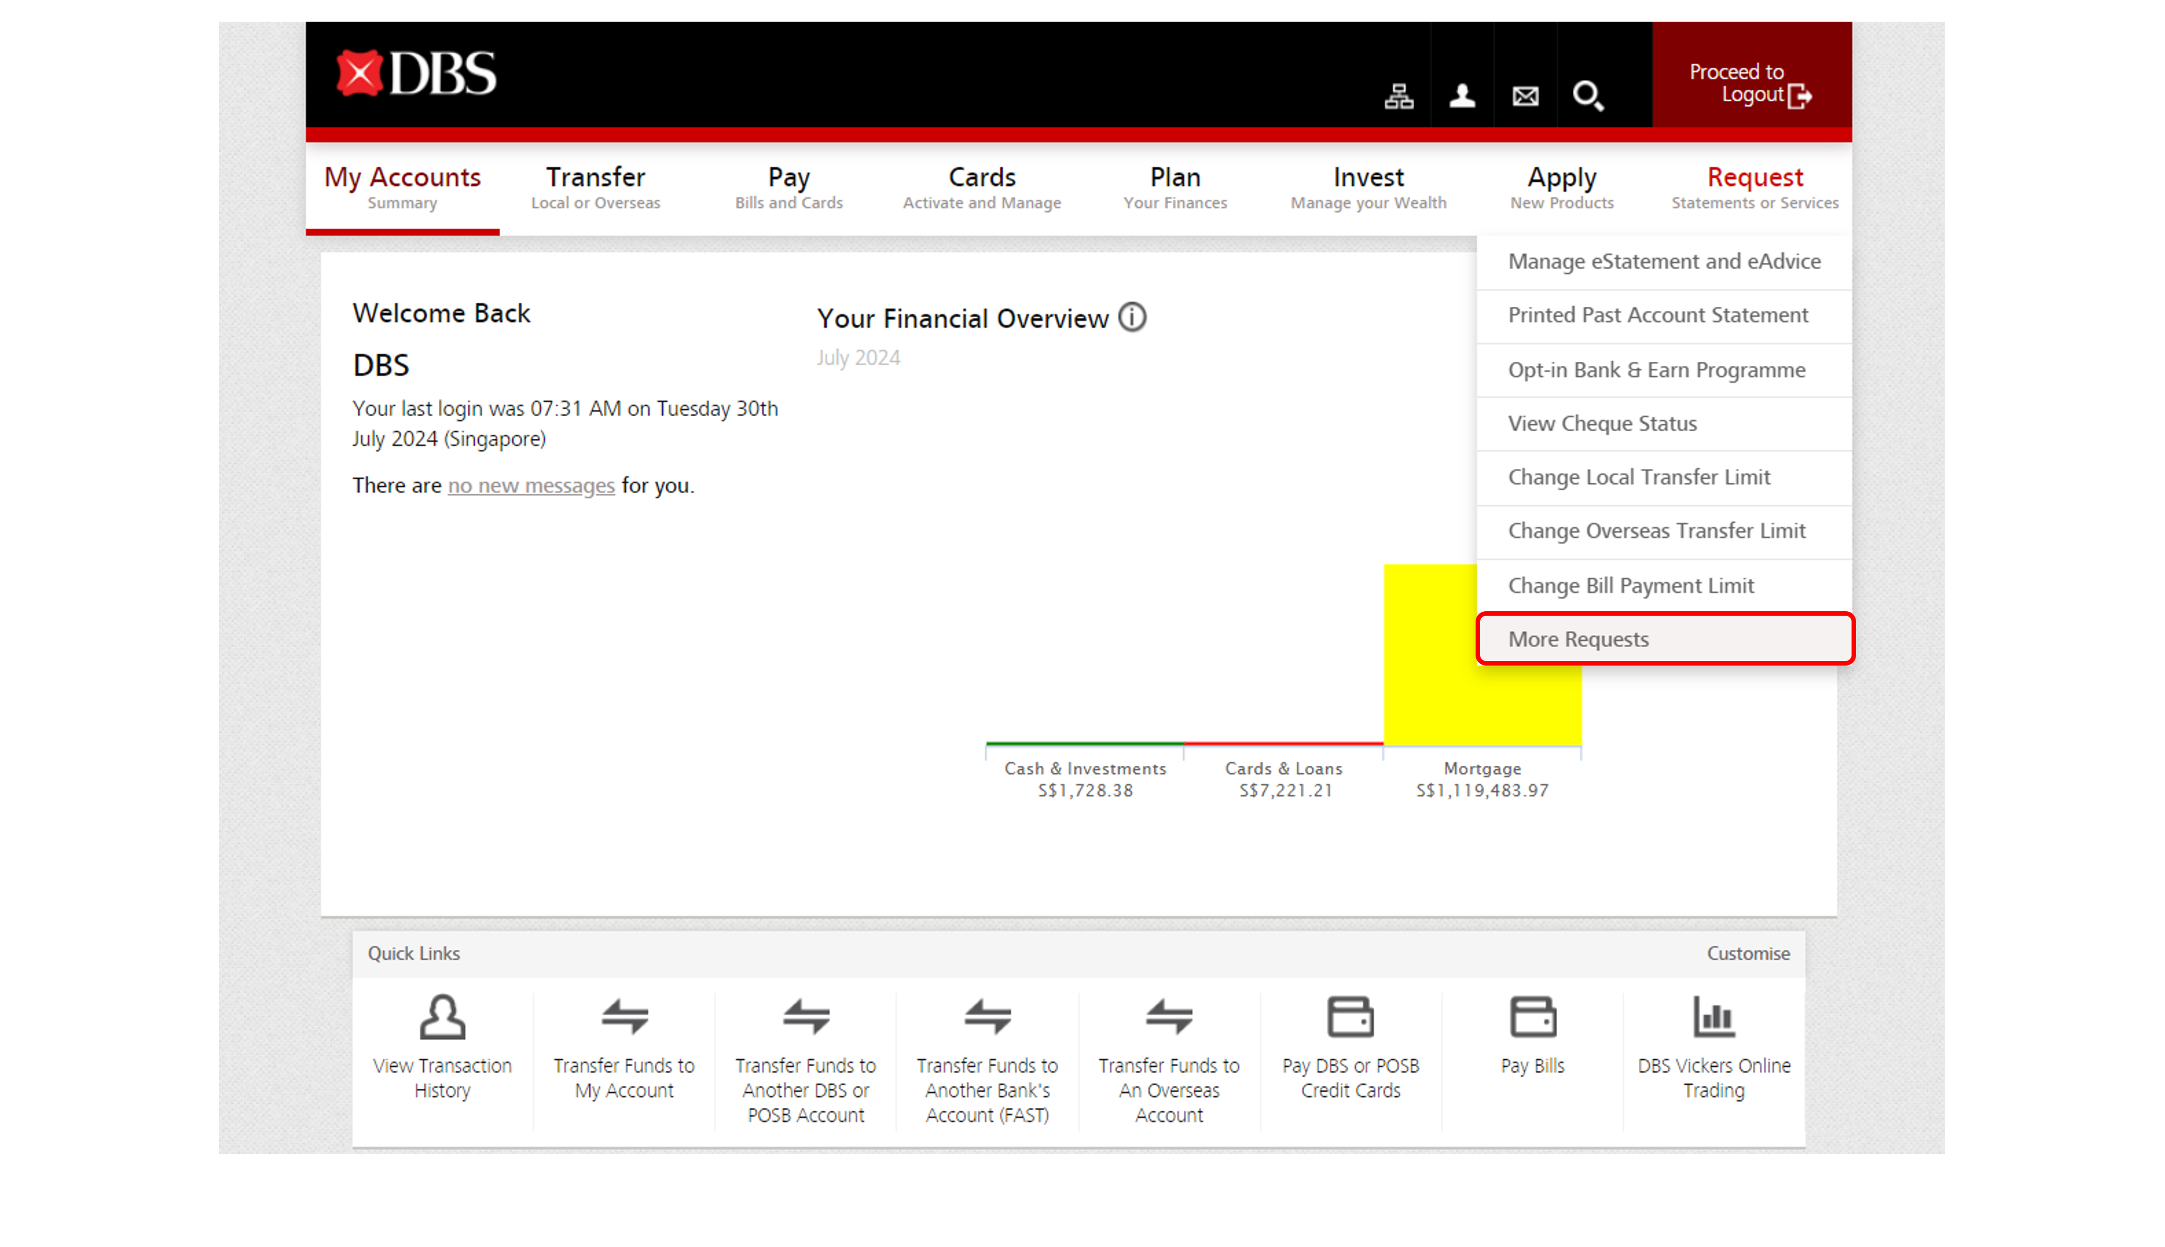
Task: Open the sitemap icon in header
Action: (x=1398, y=96)
